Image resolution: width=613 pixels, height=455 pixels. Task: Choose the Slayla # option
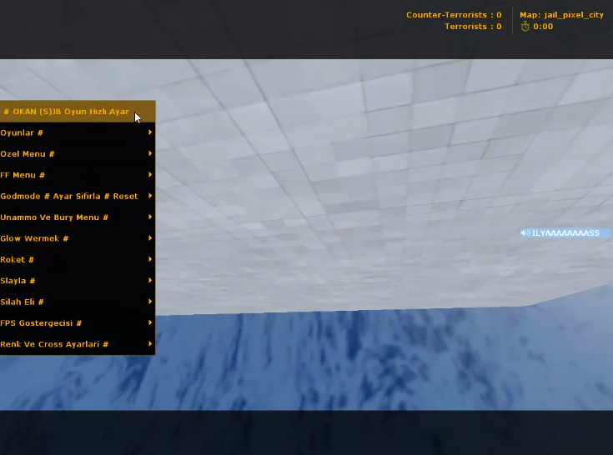click(x=78, y=281)
